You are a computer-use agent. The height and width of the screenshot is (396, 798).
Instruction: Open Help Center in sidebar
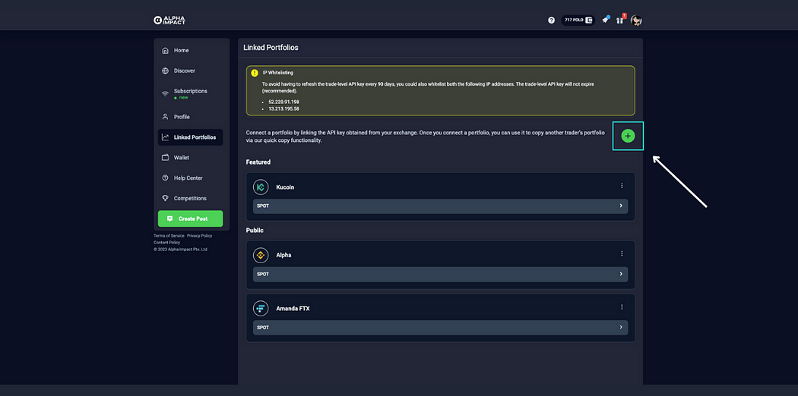(190, 178)
